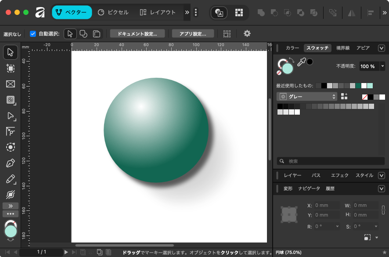Select the Move tool arrow
This screenshot has width=389, height=257.
[x=11, y=52]
